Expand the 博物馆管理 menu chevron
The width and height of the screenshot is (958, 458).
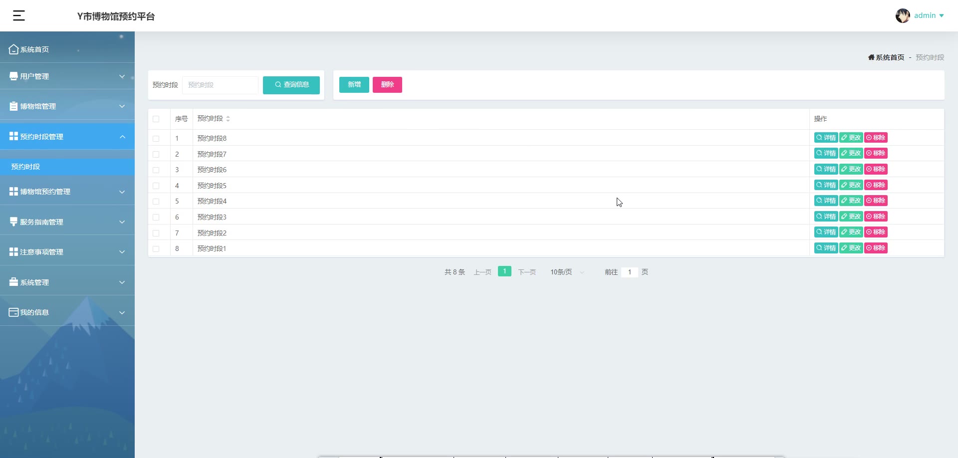[x=122, y=106]
